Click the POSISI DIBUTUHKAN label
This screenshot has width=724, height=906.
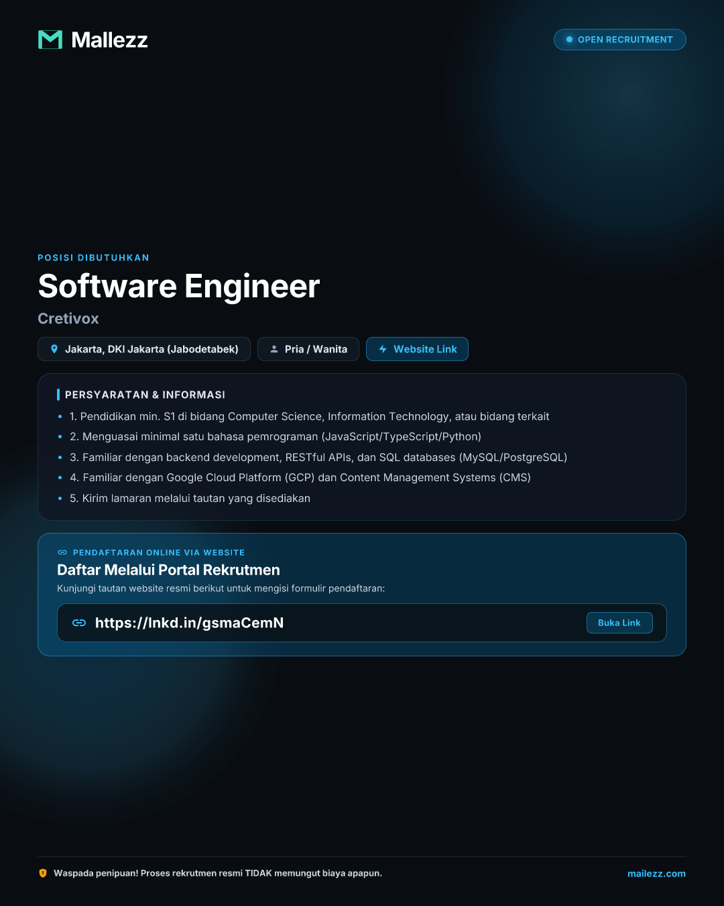click(x=94, y=258)
